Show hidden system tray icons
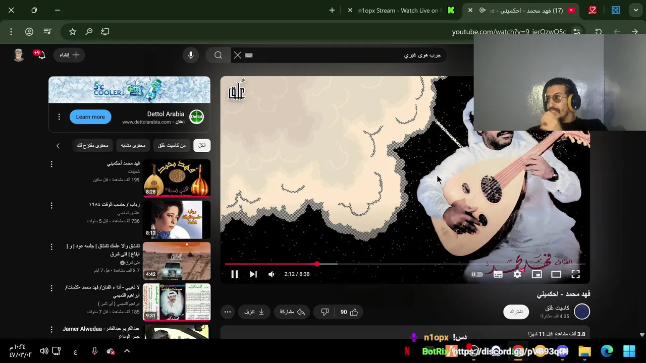Screen dimensions: 646x363 [127, 351]
